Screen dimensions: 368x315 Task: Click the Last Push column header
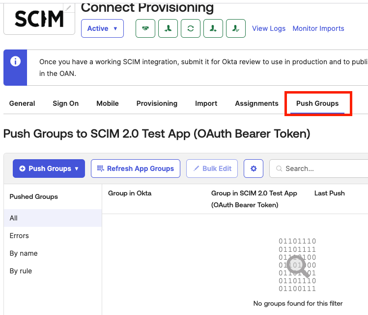click(x=330, y=194)
